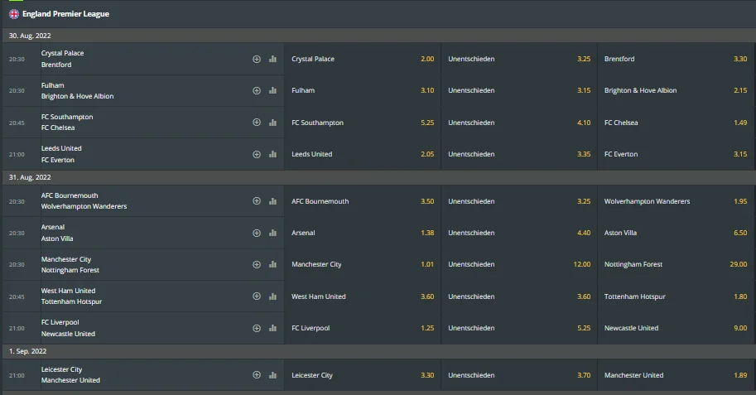Open more bets for Southampton vs Chelsea

coord(257,123)
